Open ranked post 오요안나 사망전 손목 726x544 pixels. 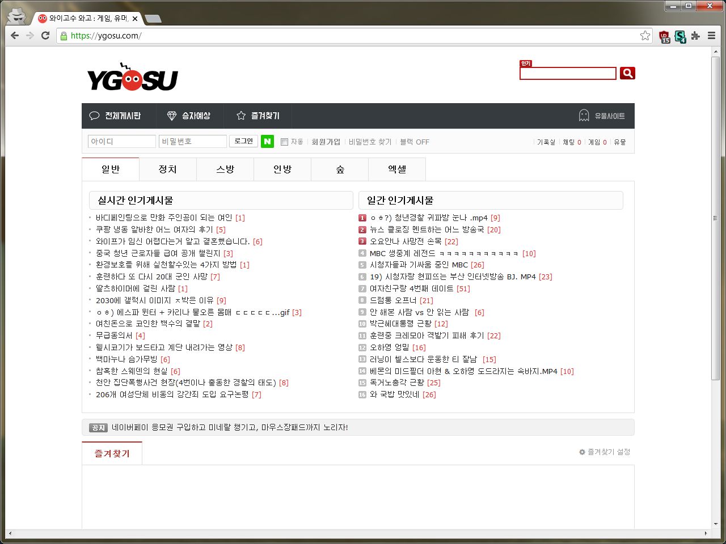406,241
